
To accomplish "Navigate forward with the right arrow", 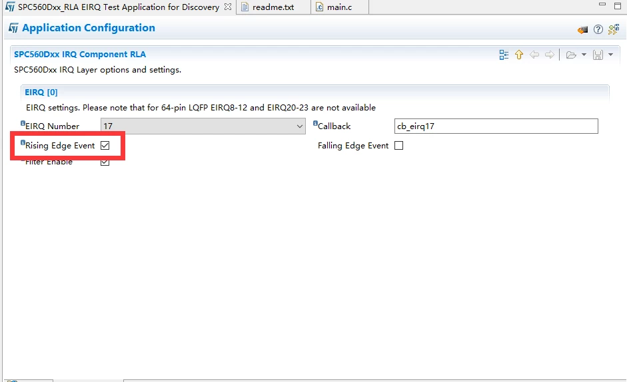I will [x=550, y=55].
